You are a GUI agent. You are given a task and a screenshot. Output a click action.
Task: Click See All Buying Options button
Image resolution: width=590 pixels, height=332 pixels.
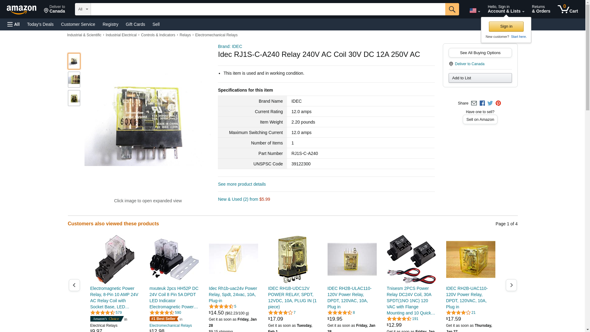[x=480, y=53]
